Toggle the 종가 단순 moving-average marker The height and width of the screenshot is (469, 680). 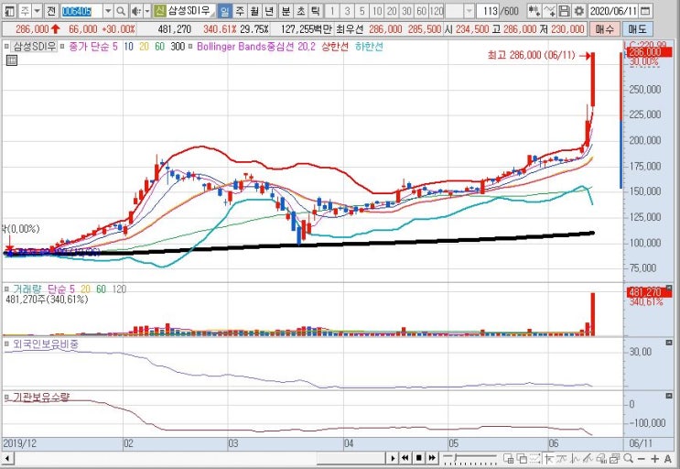[62, 46]
